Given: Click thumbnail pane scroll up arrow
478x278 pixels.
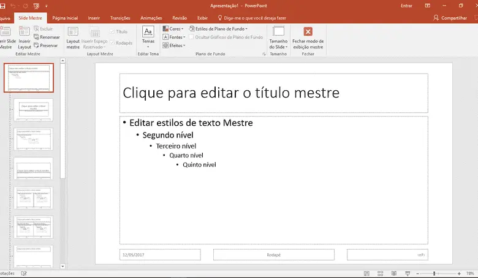Looking at the screenshot, I should 63,61.
